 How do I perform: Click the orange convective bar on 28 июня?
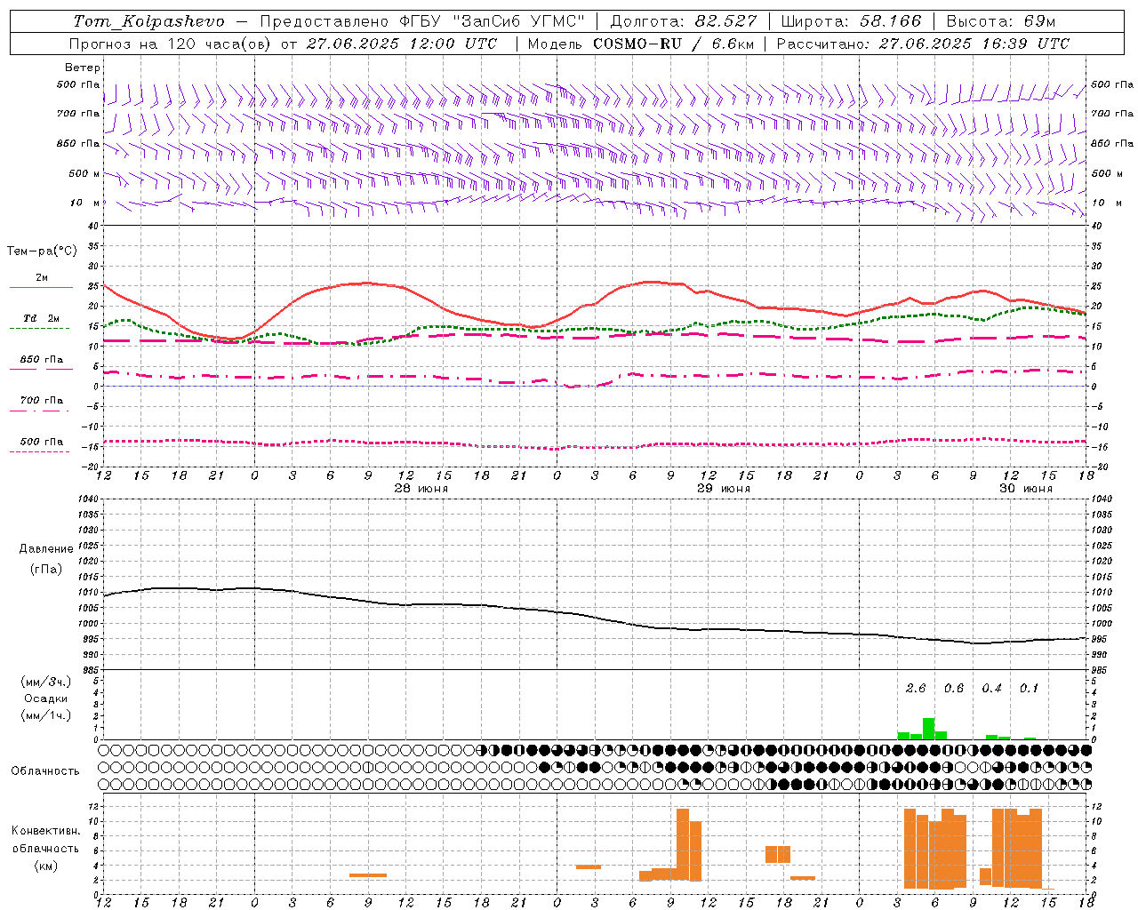coord(368,875)
